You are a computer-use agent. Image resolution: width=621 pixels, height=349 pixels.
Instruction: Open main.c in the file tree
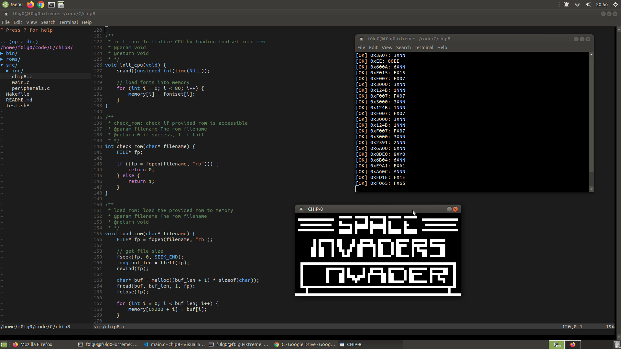20,82
